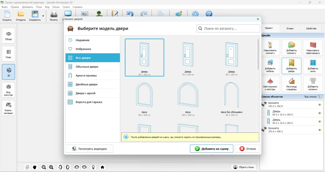Click the Нарисовать перегородку brick wall tool
This screenshot has height=172, width=325.
coord(313,48)
